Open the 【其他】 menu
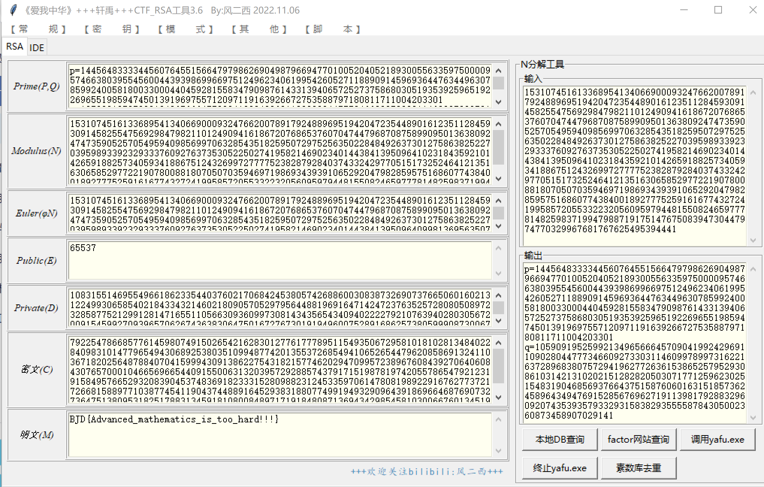The height and width of the screenshot is (487, 764). pos(259,29)
